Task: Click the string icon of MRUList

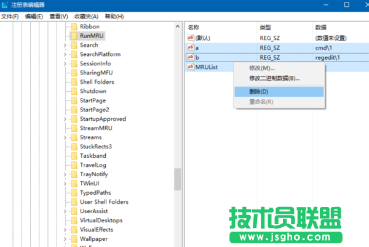Action: click(191, 67)
